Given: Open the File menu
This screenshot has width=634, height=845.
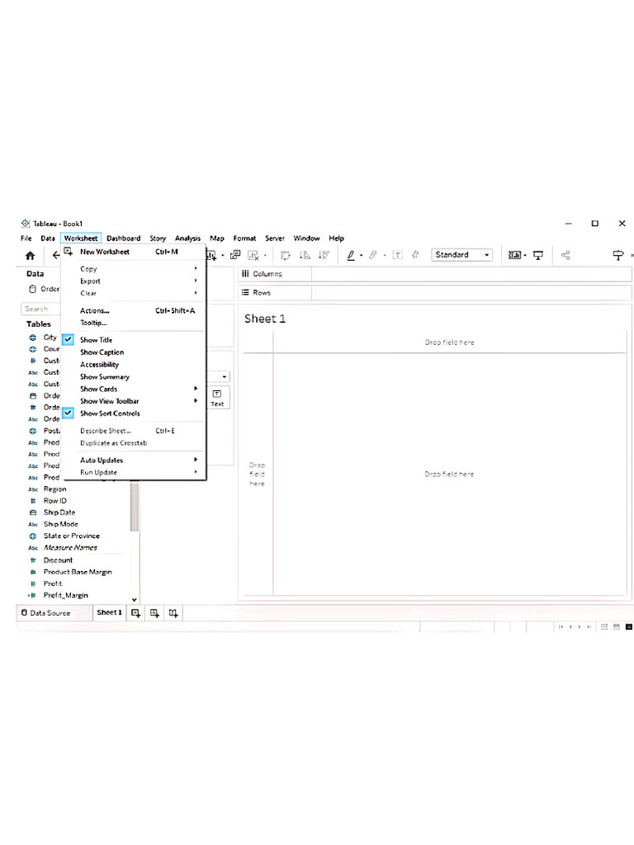Looking at the screenshot, I should pyautogui.click(x=26, y=238).
